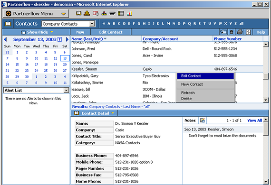271x185 pixels.
Task: Click the Tyco Electronics company cell
Action: pos(156,76)
